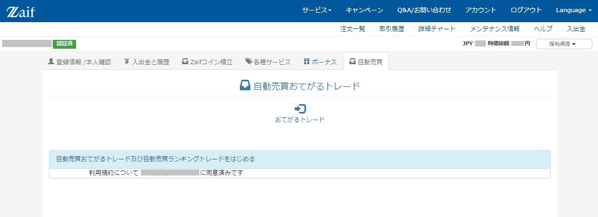
Task: Open メンテナンス情報 link
Action: 495,29
